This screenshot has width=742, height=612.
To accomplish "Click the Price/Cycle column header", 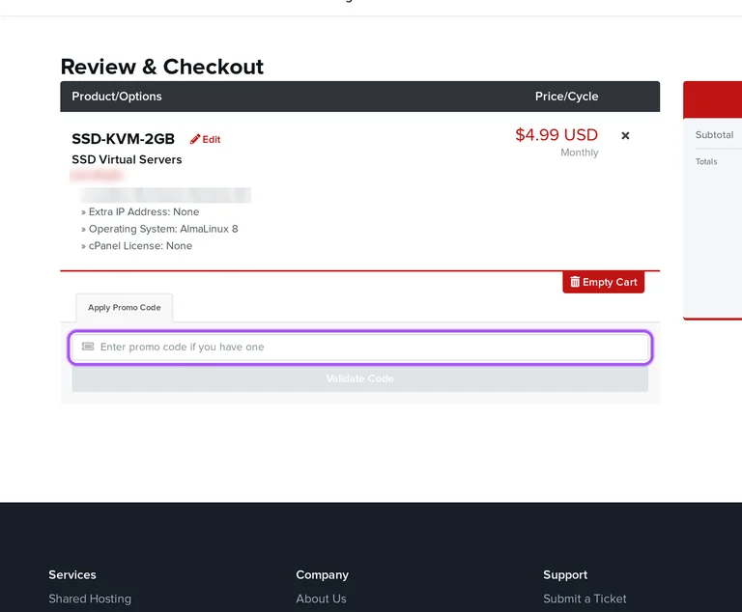I will [x=566, y=97].
